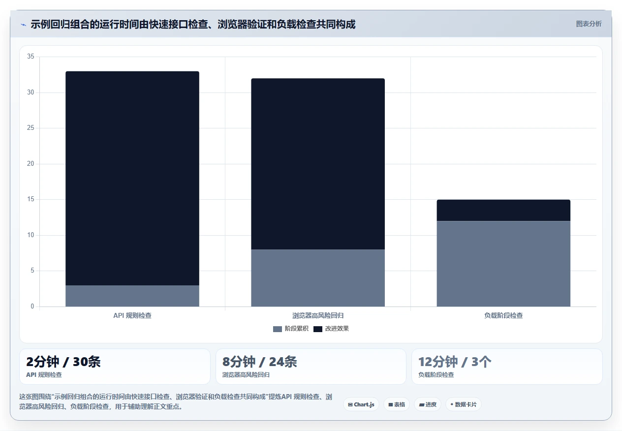Click the y-axis value 30
622x431 pixels.
click(31, 92)
